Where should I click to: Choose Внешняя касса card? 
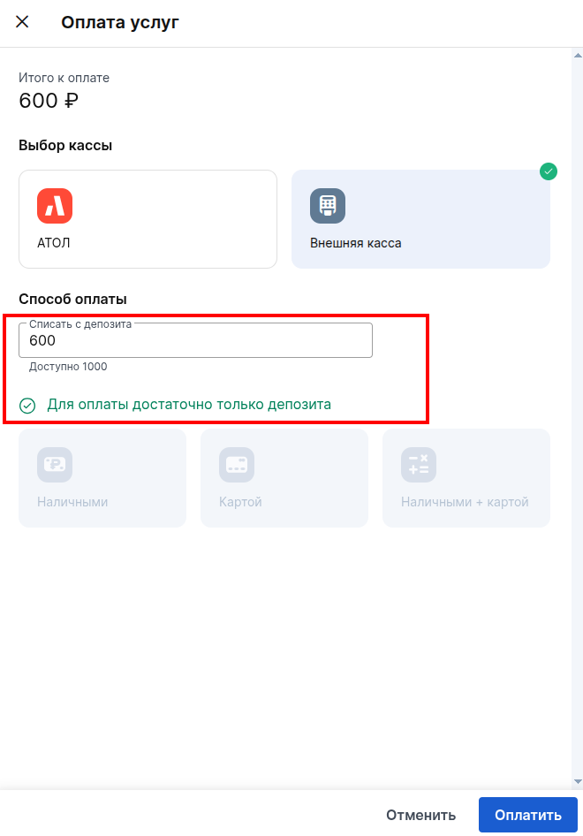coord(420,219)
